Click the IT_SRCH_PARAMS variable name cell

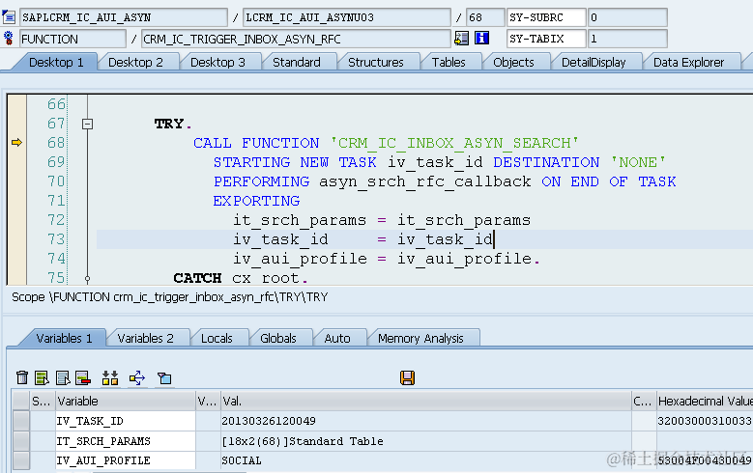coord(126,441)
